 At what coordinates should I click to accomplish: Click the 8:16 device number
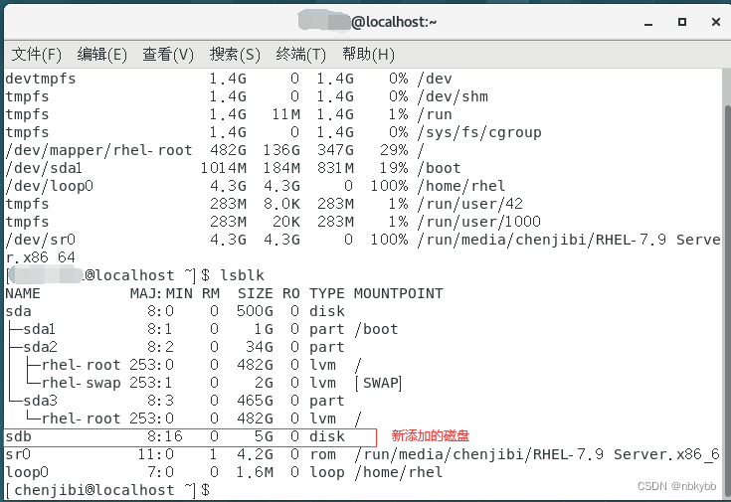(165, 436)
